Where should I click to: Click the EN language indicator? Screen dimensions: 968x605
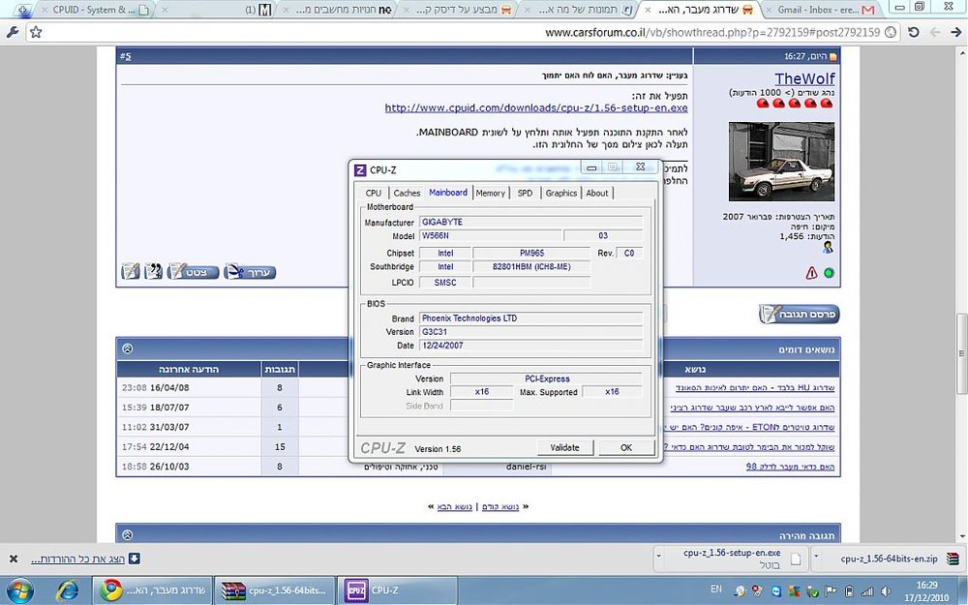(x=716, y=589)
